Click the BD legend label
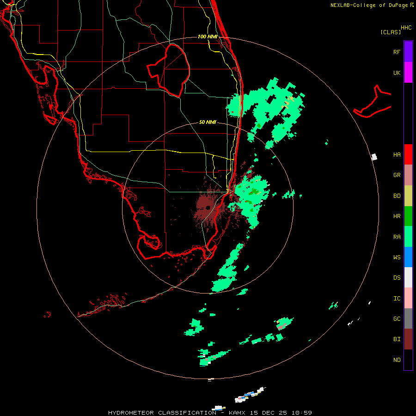The image size is (416, 416). pos(397,196)
